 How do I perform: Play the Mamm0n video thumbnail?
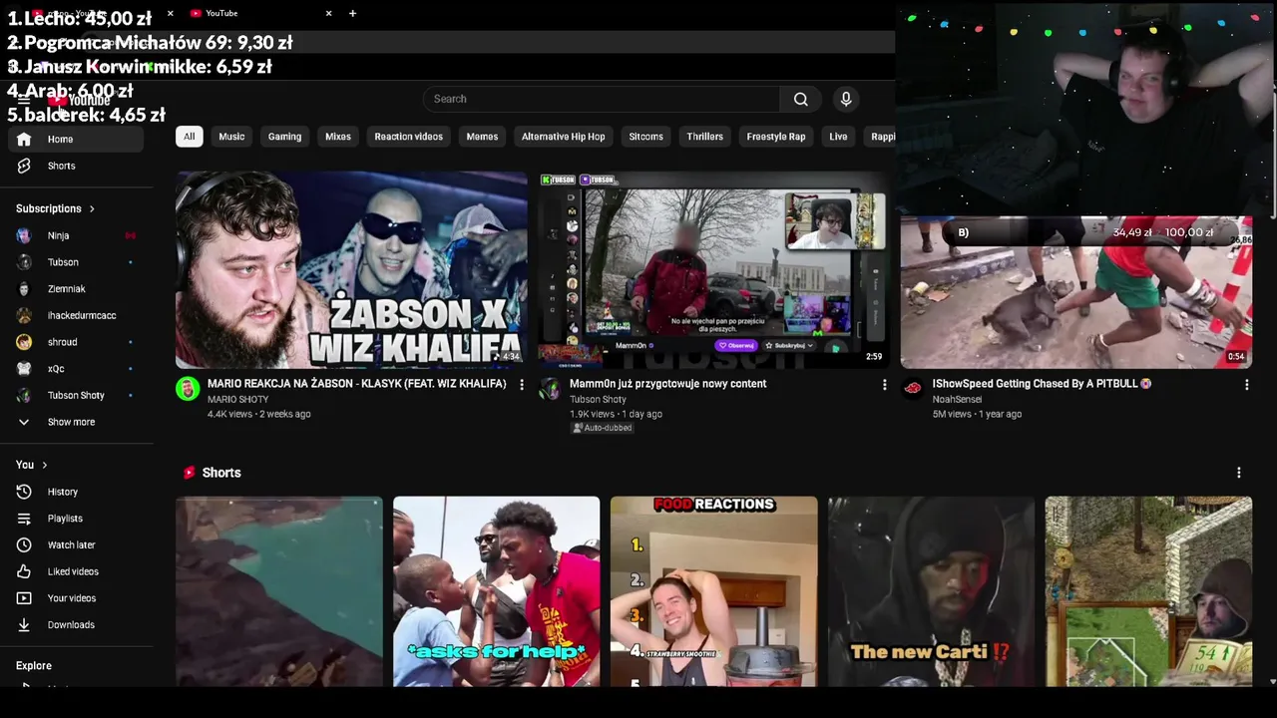point(713,270)
